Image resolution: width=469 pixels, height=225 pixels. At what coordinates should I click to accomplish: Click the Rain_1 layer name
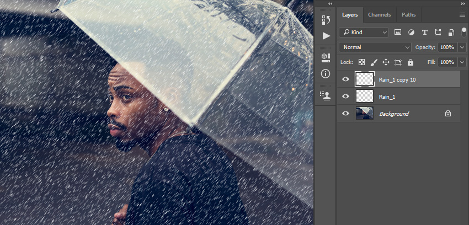pos(387,97)
